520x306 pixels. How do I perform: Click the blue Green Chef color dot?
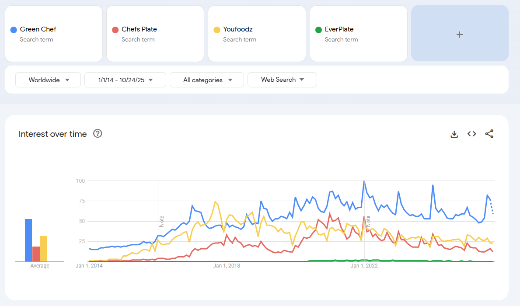point(14,30)
